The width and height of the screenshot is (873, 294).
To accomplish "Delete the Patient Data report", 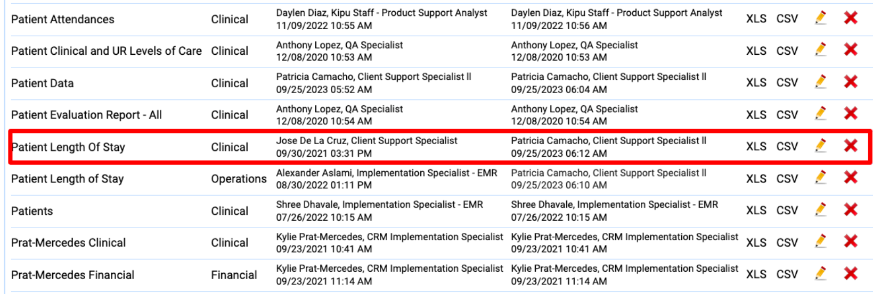I will (x=851, y=82).
